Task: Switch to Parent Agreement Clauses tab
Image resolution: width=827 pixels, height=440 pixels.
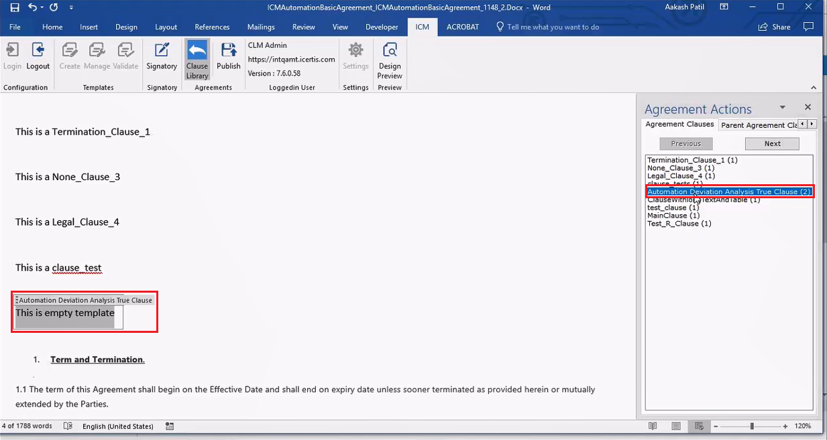Action: pos(758,125)
